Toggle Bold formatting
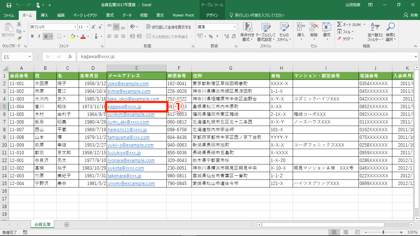 tap(32, 36)
